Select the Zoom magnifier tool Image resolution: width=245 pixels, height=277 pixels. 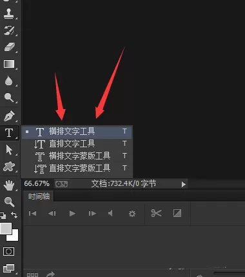tap(9, 202)
